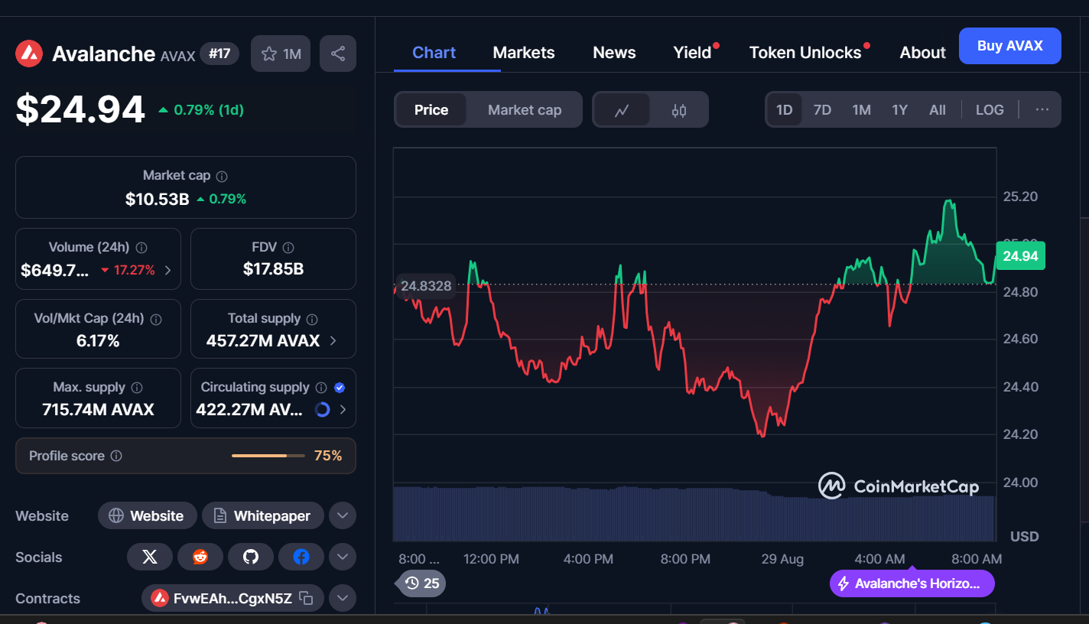Screen dimensions: 1089x624
Task: Copy the contract address FvwEAh...CgxN5Z
Action: tap(306, 598)
